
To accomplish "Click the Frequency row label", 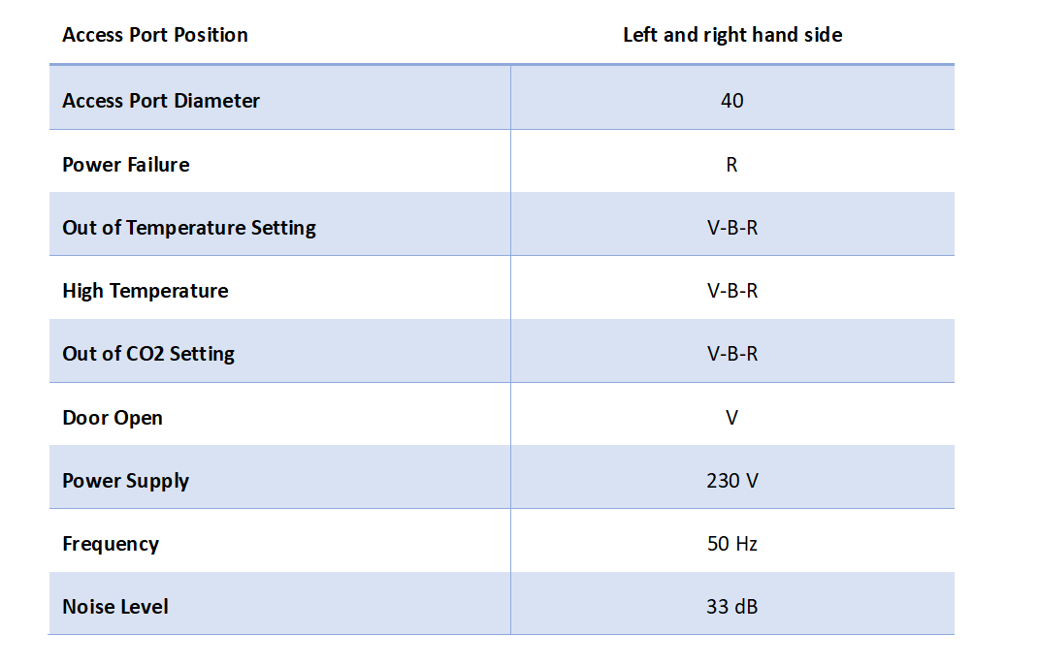I will (x=111, y=544).
